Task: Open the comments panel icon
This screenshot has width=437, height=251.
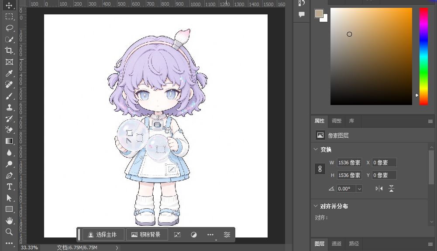Action: point(301,14)
